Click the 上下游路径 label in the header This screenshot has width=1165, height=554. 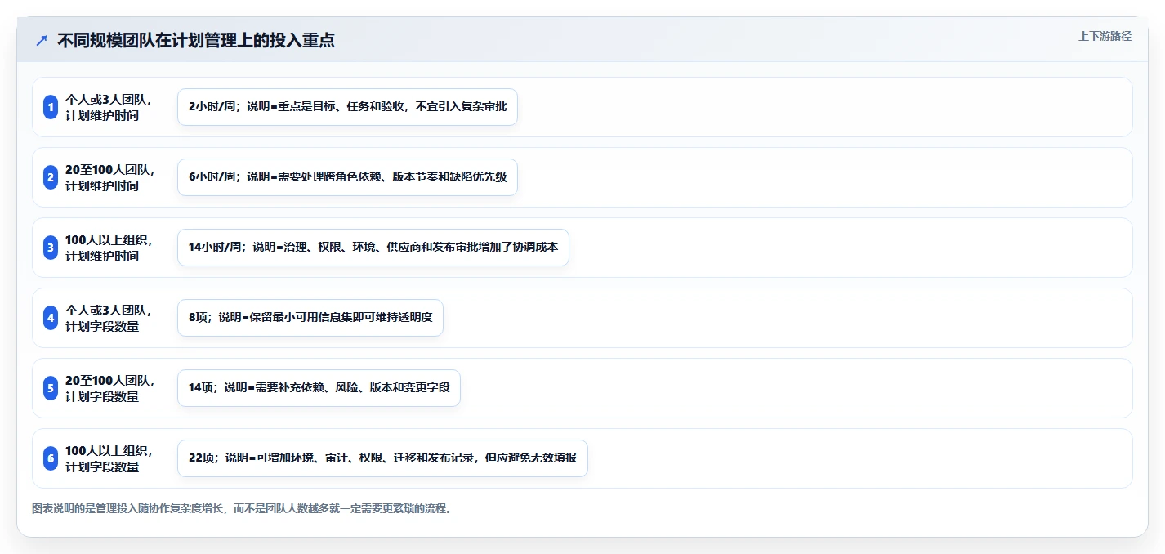coord(1105,36)
